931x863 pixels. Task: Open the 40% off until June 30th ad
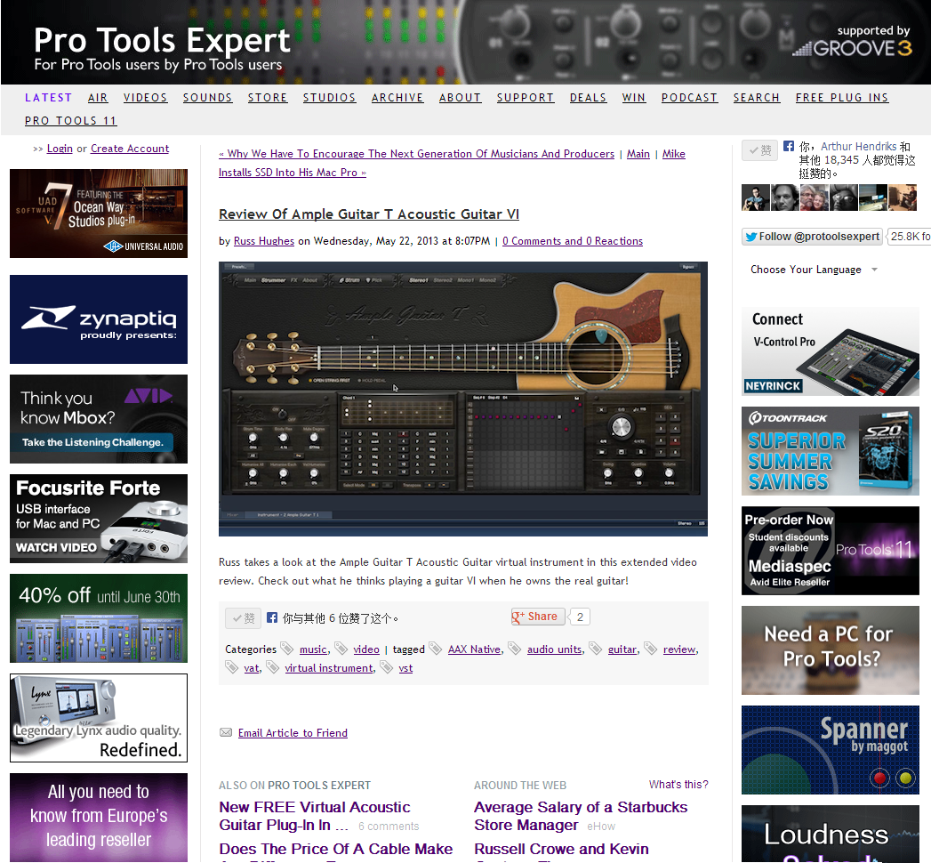(99, 618)
